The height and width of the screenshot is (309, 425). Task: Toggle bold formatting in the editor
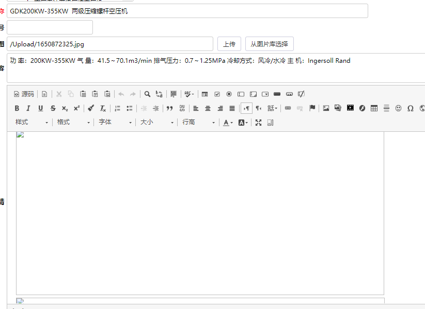tap(17, 108)
